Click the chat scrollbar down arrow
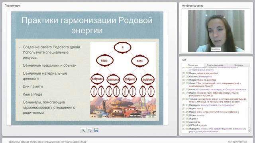 (250, 132)
